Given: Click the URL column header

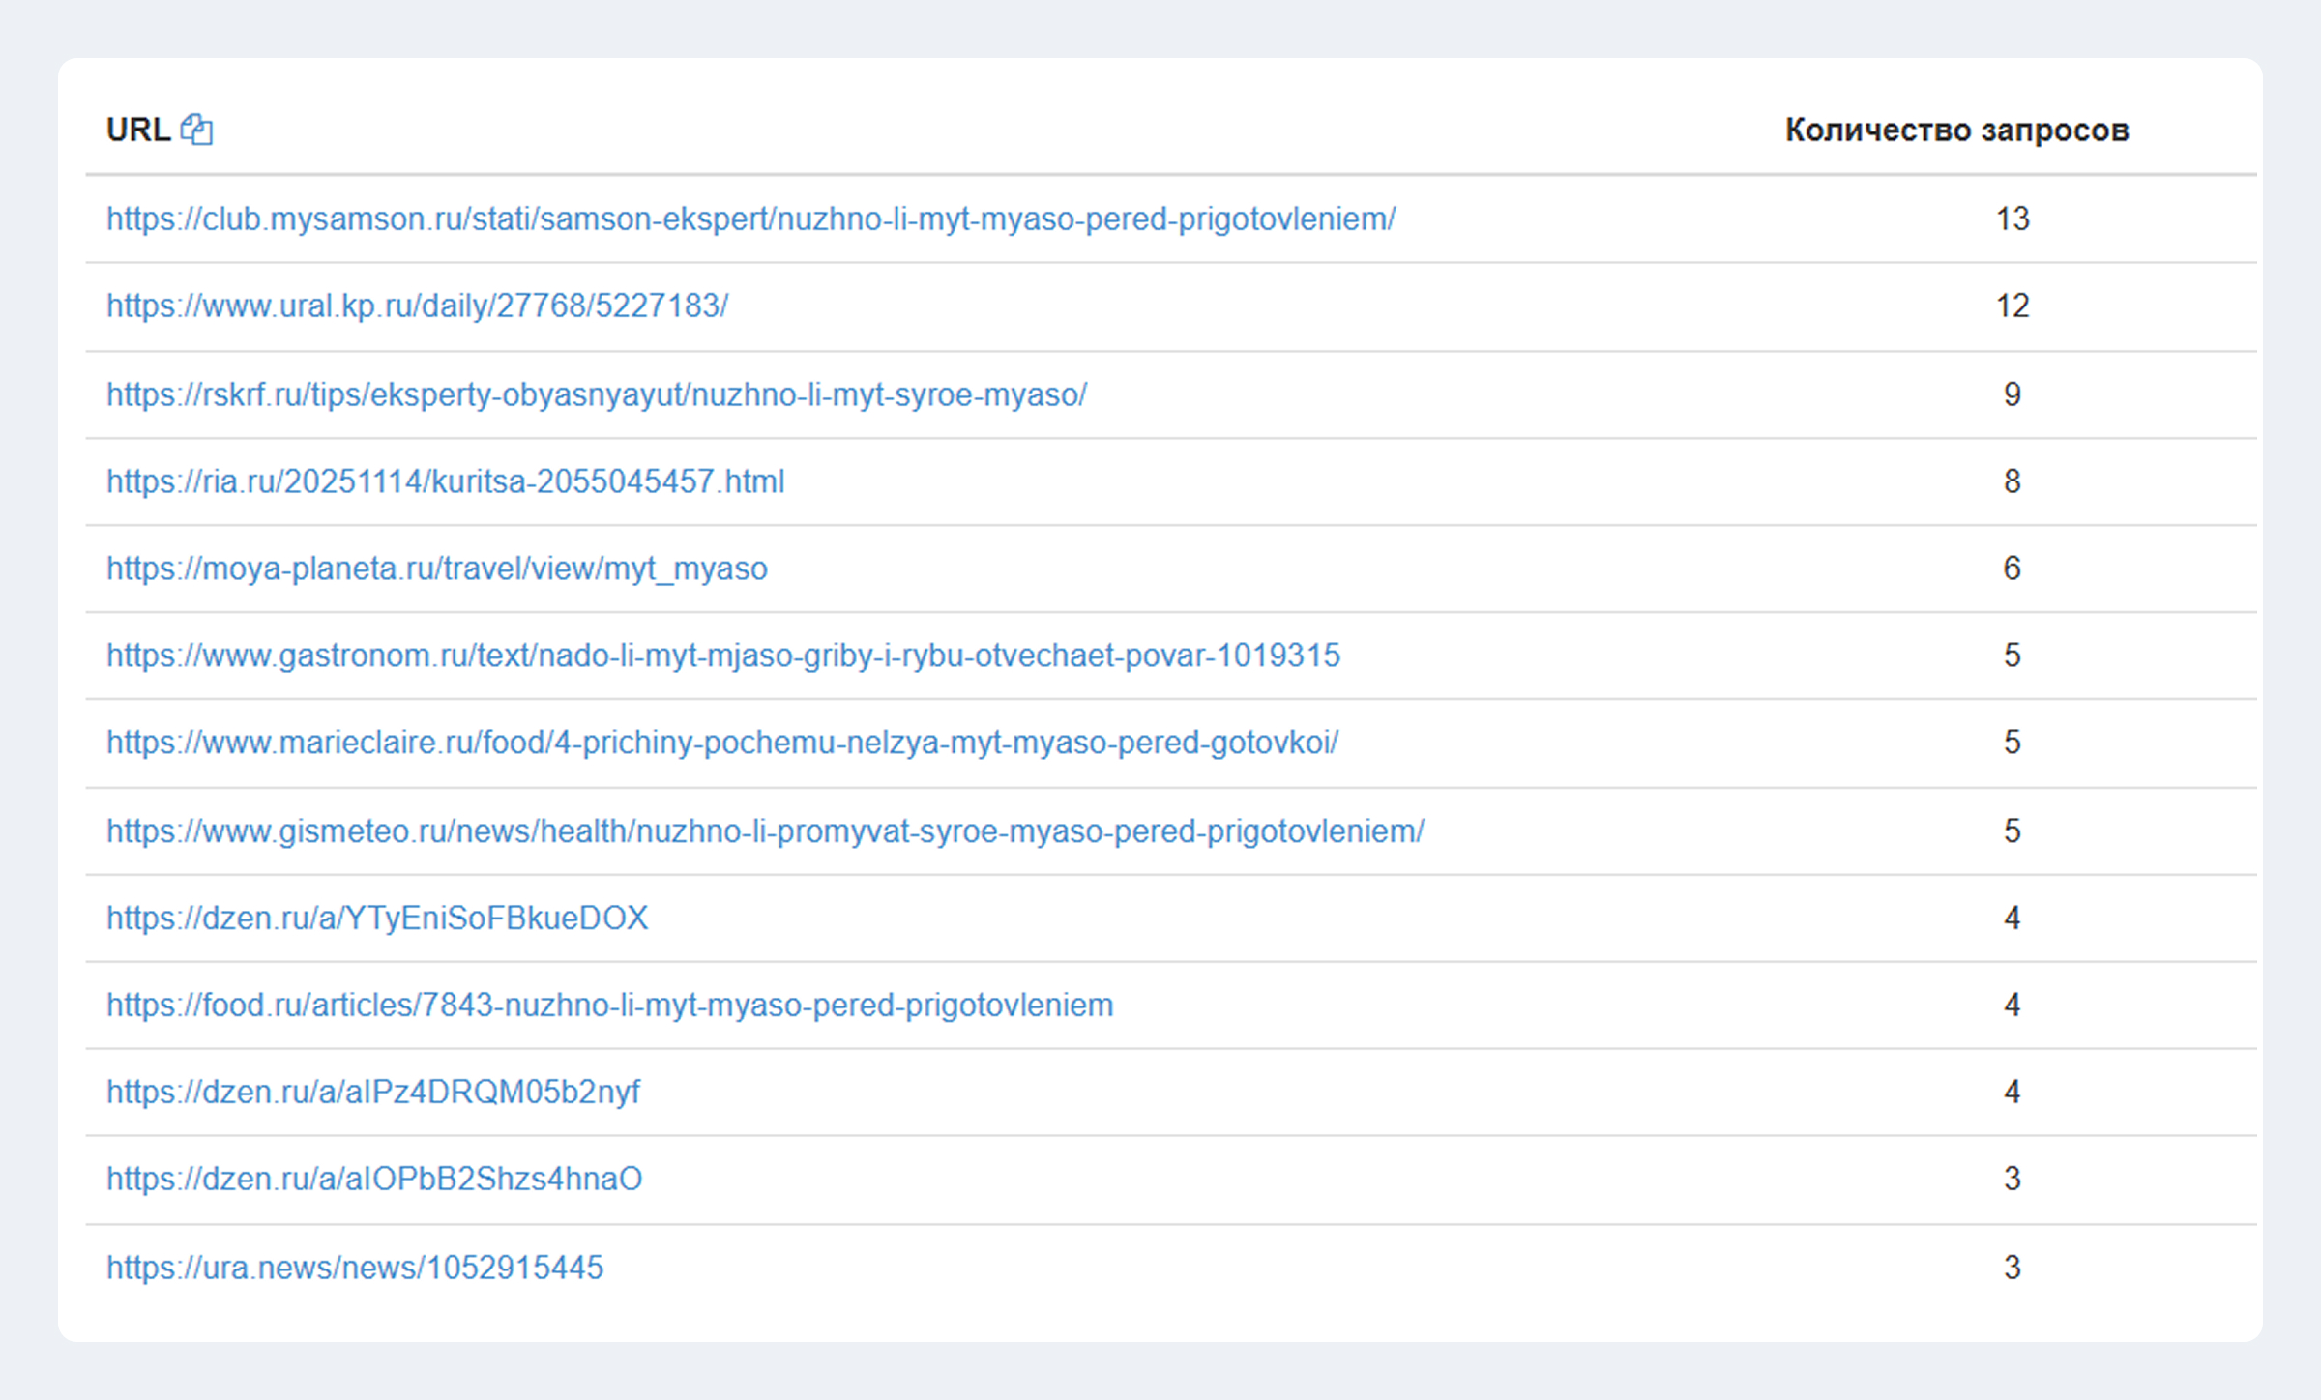Looking at the screenshot, I should pos(138,130).
